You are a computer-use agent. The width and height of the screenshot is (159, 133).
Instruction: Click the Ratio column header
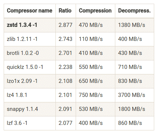click(x=66, y=11)
